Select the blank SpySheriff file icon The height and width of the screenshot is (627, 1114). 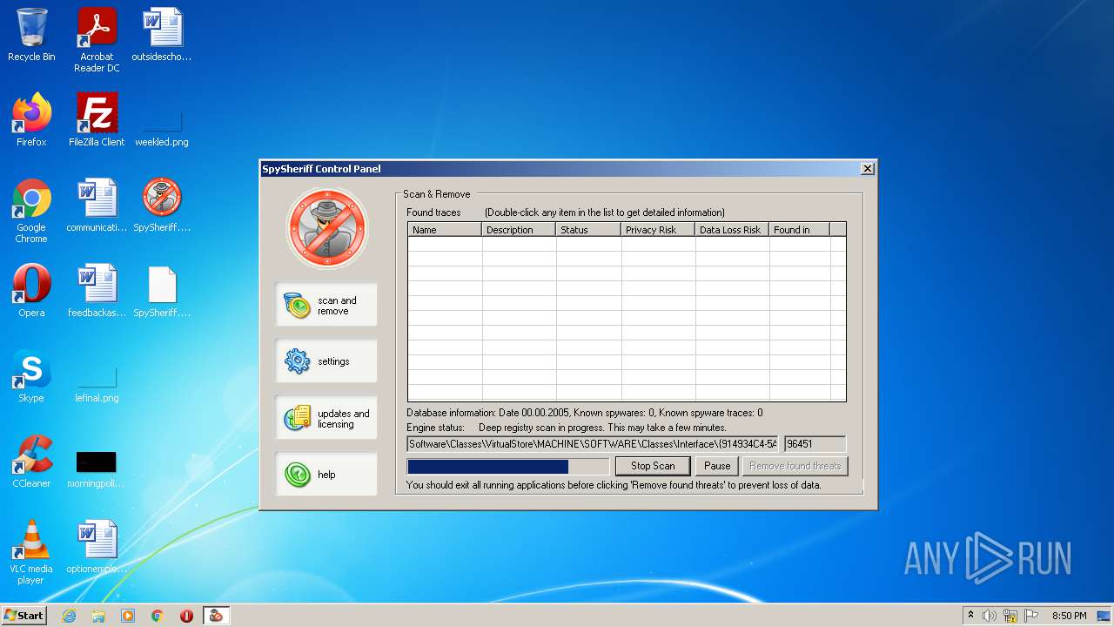pos(162,291)
